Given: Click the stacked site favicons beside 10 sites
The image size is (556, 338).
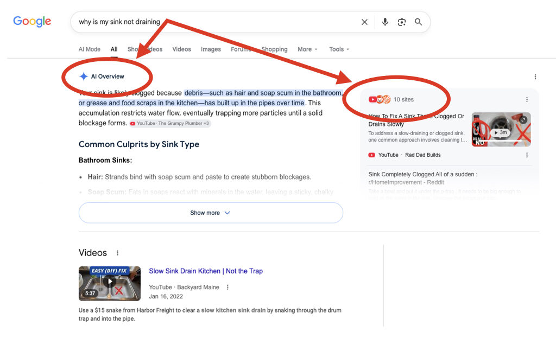Looking at the screenshot, I should coord(380,100).
